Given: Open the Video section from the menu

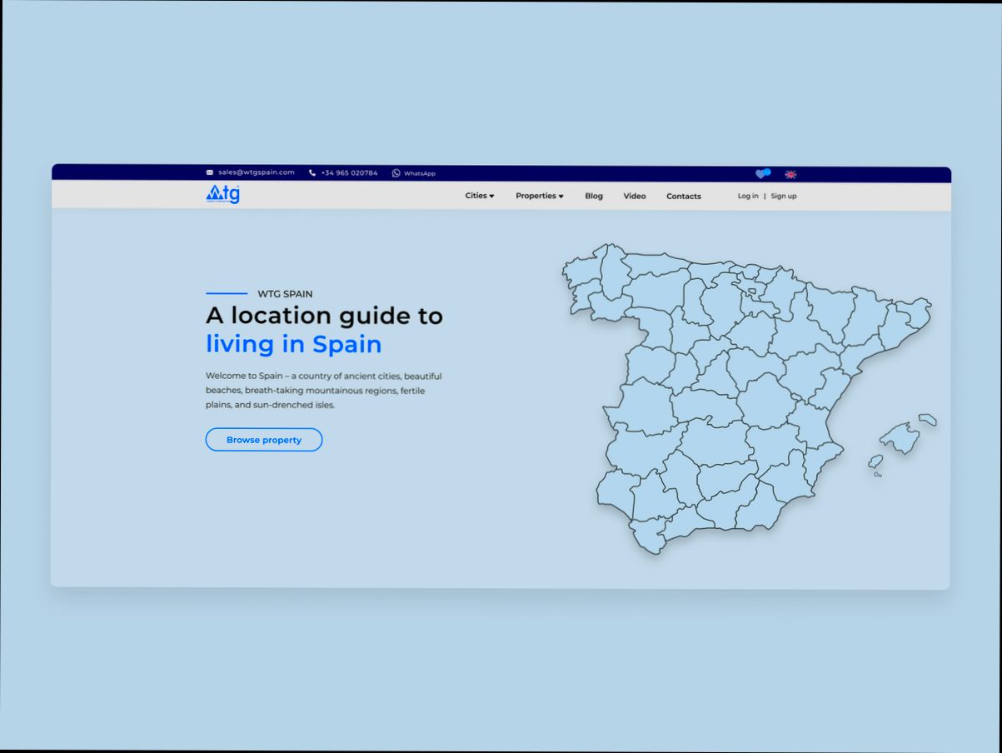Looking at the screenshot, I should tap(635, 196).
